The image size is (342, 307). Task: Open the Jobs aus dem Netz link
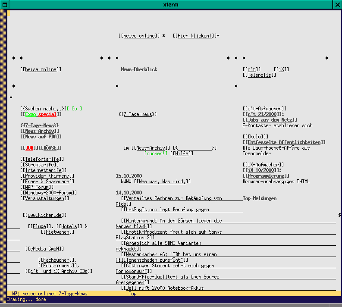(x=270, y=120)
